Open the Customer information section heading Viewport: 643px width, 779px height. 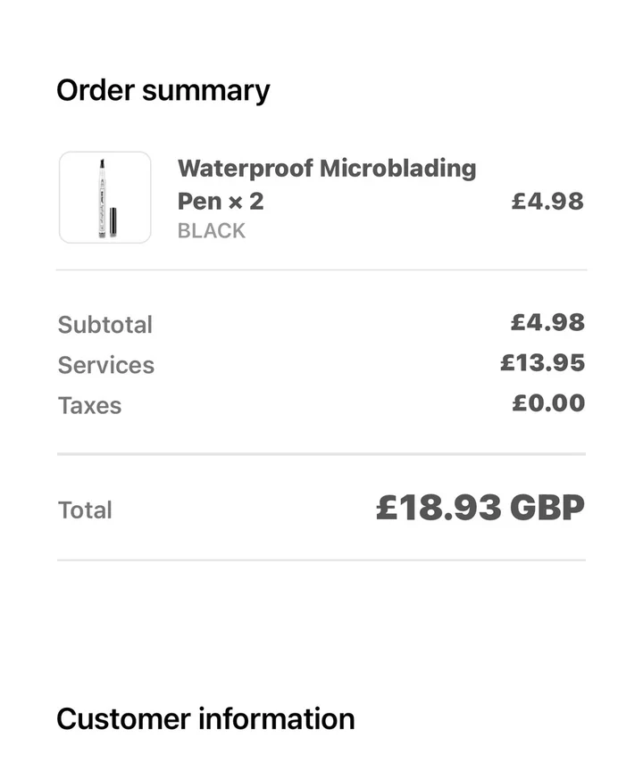(x=205, y=719)
